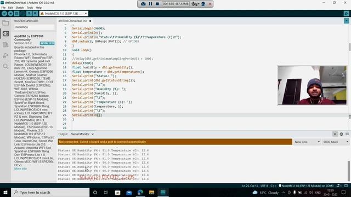Click the recorder webcam icon
Screen dimensions: 351x197
tap(203, 4)
